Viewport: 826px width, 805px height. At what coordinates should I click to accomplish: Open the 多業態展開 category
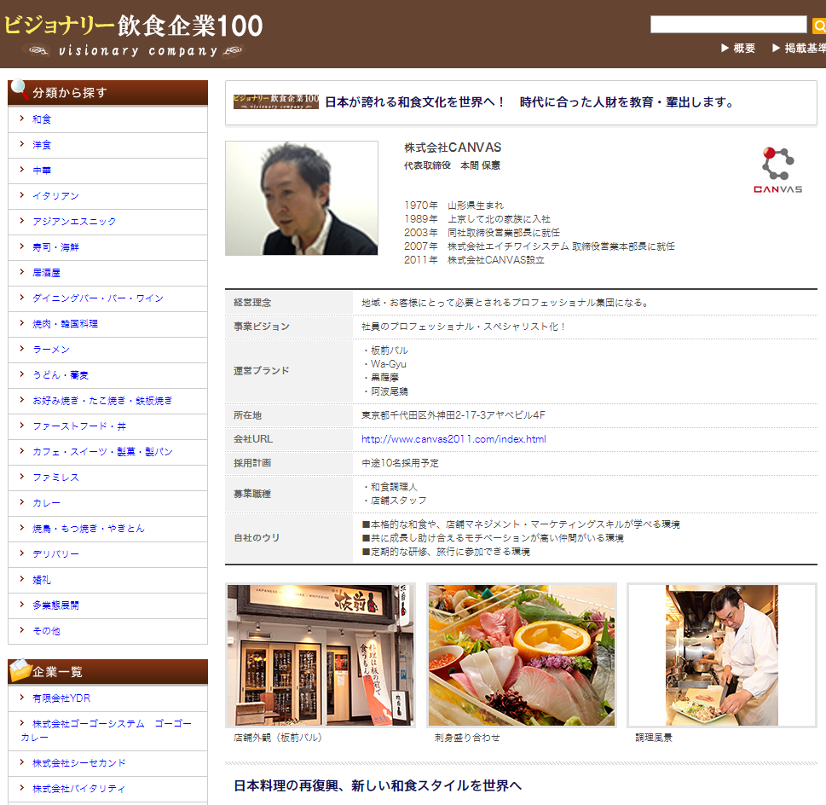[56, 605]
